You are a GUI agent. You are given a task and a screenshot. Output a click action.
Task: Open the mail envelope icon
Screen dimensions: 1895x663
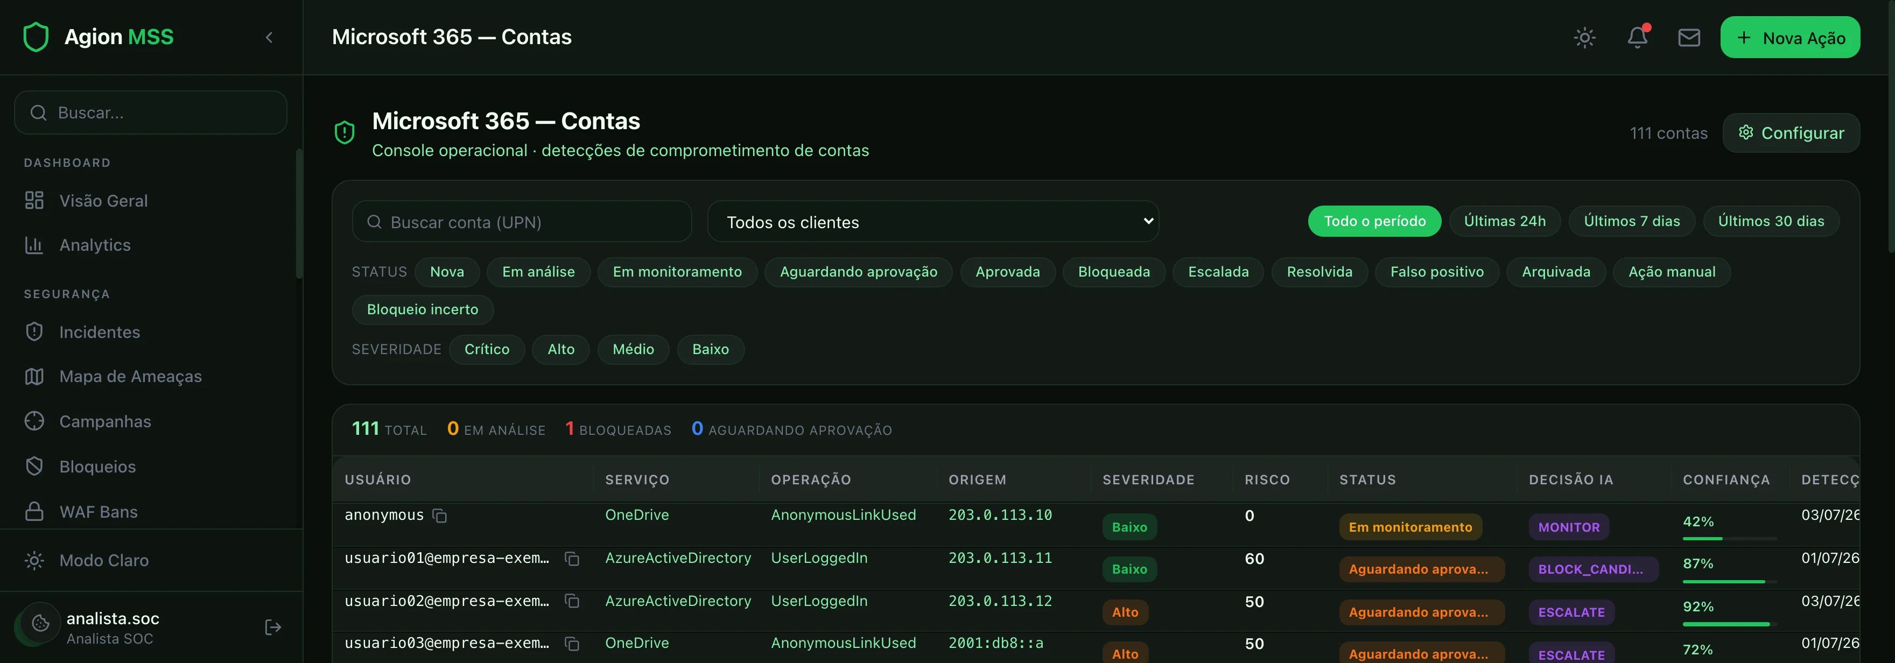pos(1689,38)
